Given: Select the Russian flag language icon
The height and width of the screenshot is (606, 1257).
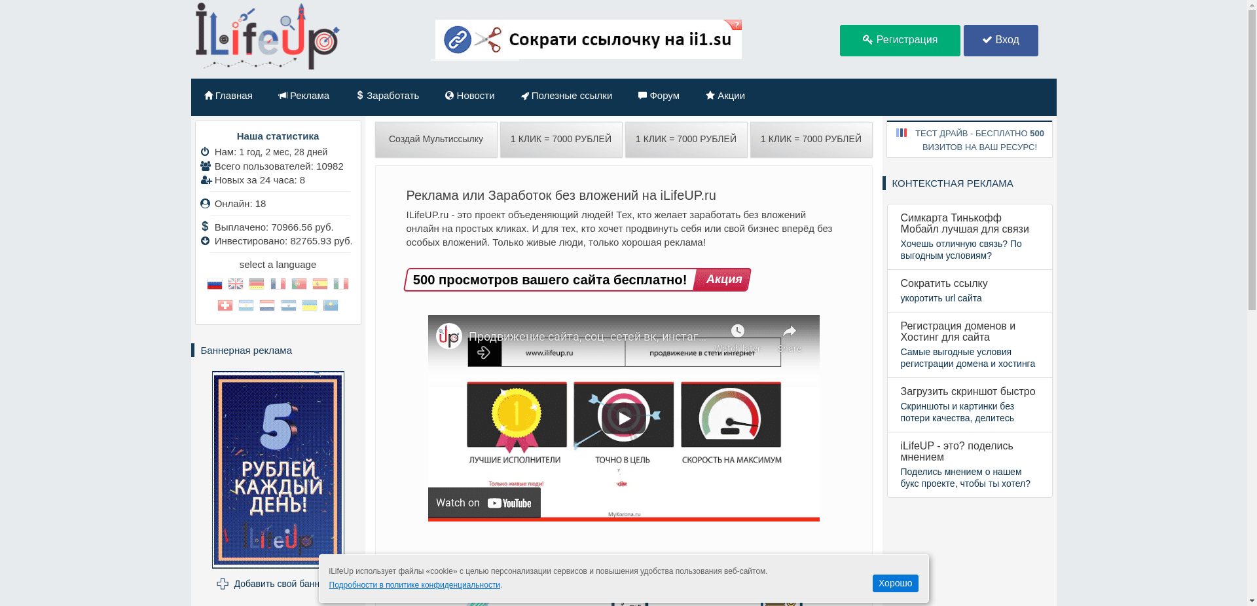Looking at the screenshot, I should (214, 284).
